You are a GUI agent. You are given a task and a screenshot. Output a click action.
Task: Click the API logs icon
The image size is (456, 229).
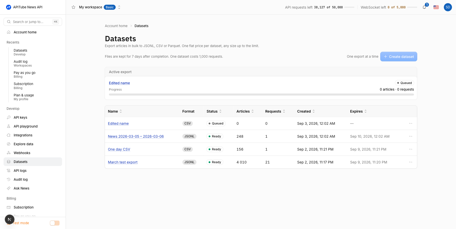[9, 171]
